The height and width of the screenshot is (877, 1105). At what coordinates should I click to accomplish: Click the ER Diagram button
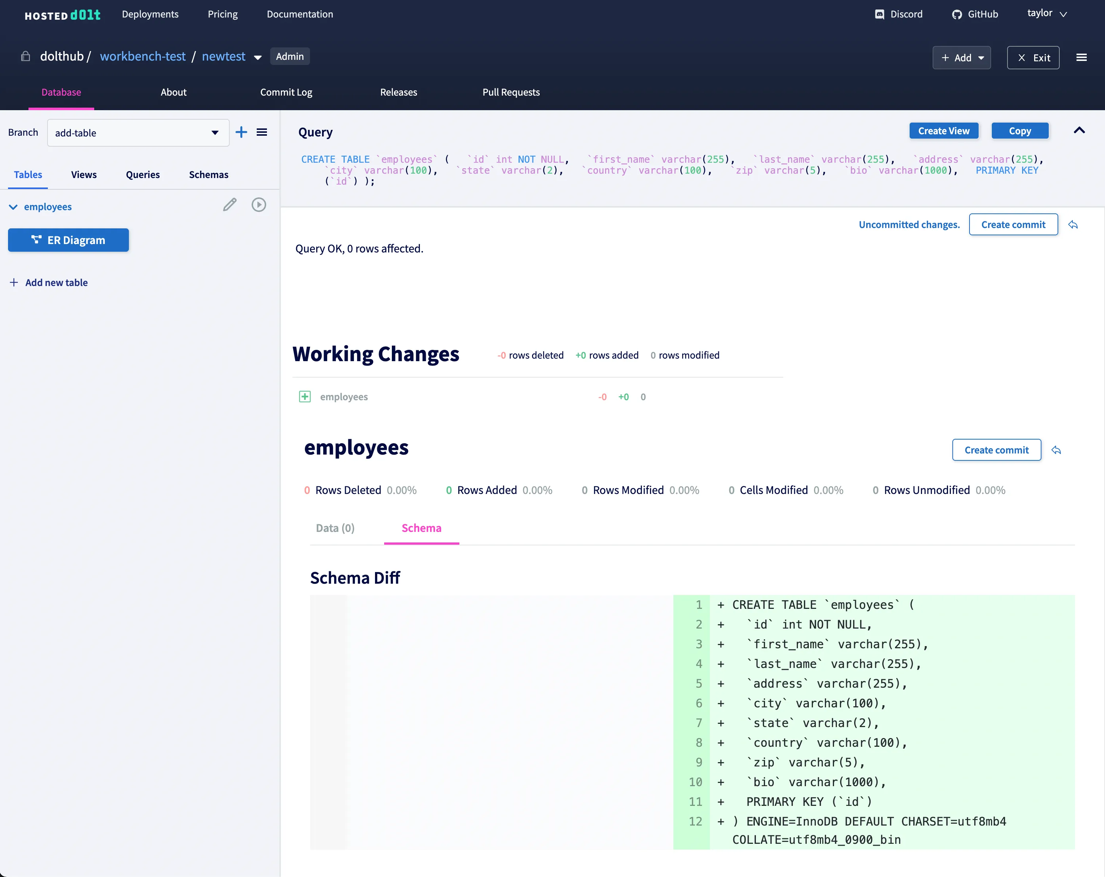pos(68,240)
